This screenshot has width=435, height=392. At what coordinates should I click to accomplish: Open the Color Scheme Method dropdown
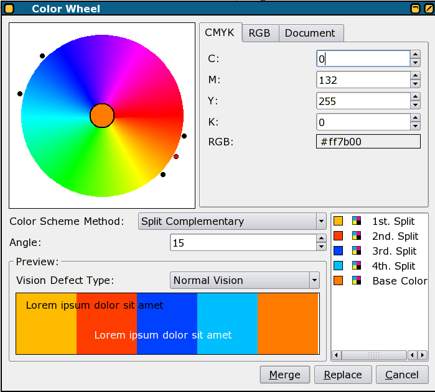pos(232,221)
